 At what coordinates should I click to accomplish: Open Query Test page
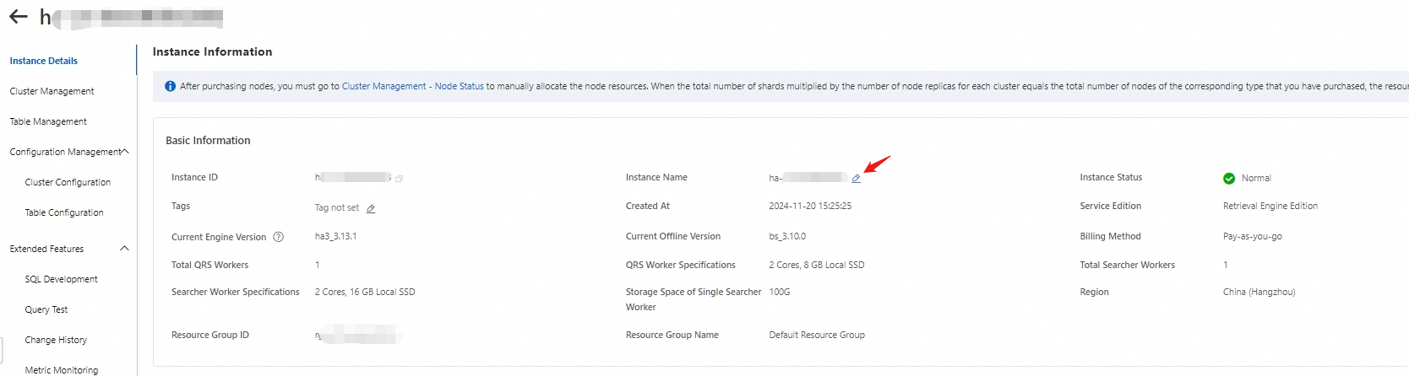coord(46,309)
